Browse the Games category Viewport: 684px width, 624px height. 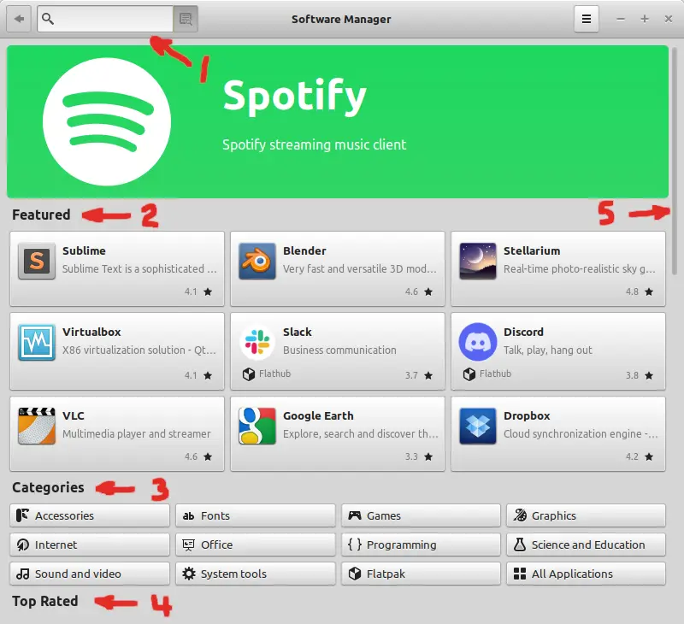coord(421,515)
